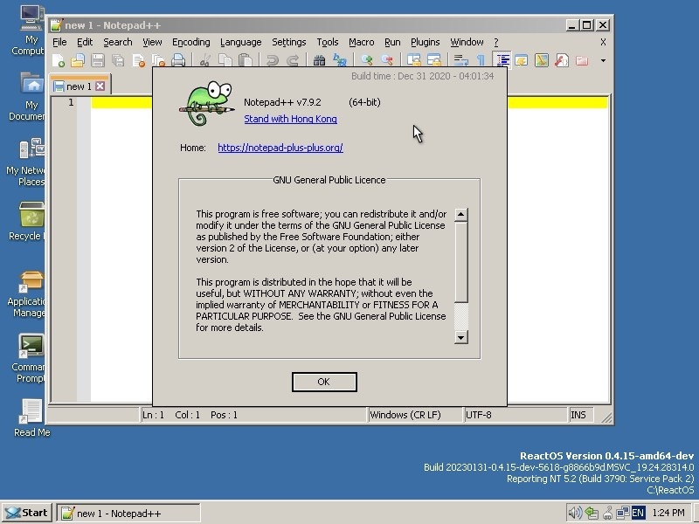Open the Tools menu
Screen dimensions: 699x524
328,42
